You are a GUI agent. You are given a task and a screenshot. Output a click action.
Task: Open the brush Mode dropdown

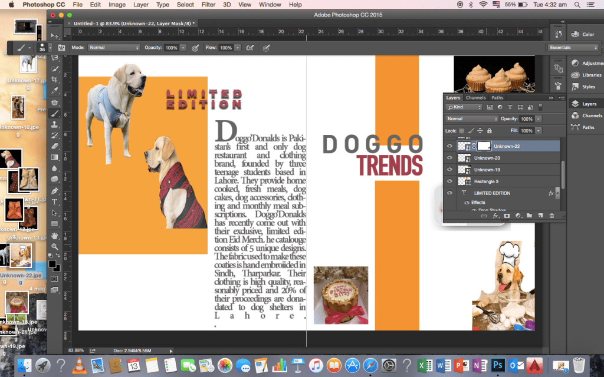[x=114, y=47]
